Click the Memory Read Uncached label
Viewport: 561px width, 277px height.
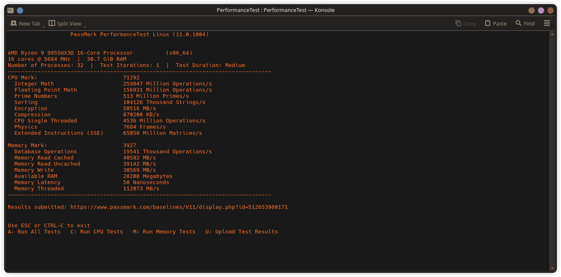pyautogui.click(x=47, y=164)
